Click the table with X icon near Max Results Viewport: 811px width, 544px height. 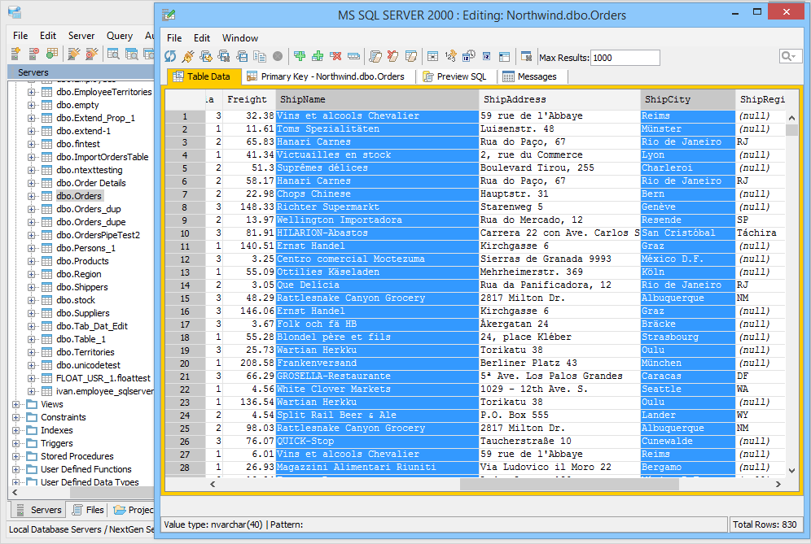click(x=527, y=56)
